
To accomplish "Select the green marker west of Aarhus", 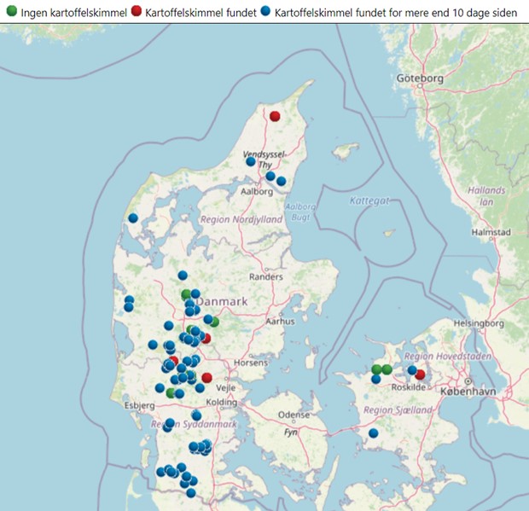I will point(214,322).
